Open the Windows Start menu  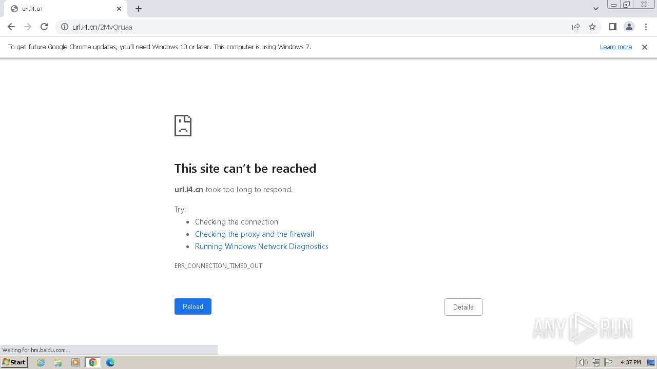(x=14, y=362)
